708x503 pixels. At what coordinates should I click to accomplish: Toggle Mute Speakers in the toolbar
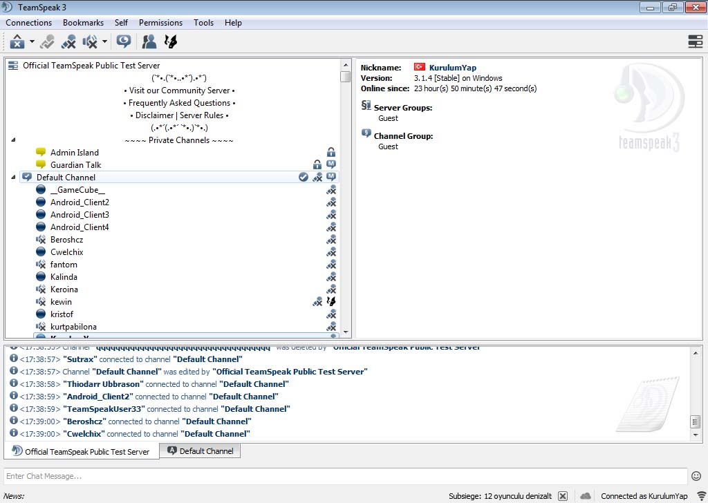[x=90, y=41]
